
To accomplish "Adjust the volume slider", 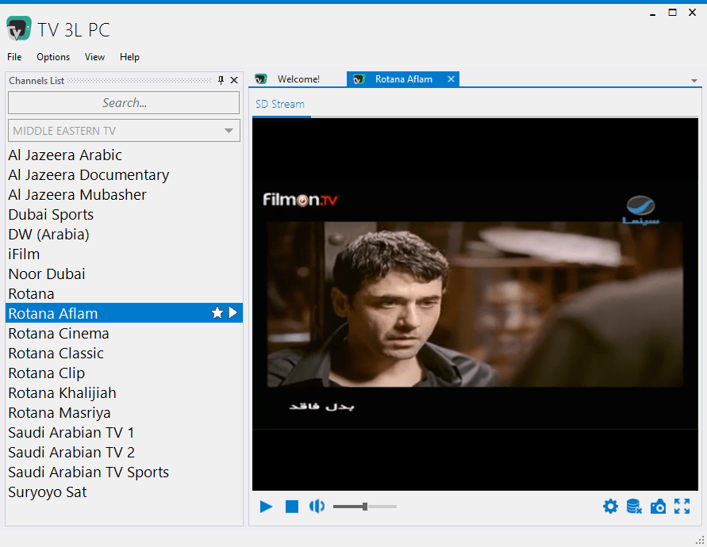I will pyautogui.click(x=365, y=507).
